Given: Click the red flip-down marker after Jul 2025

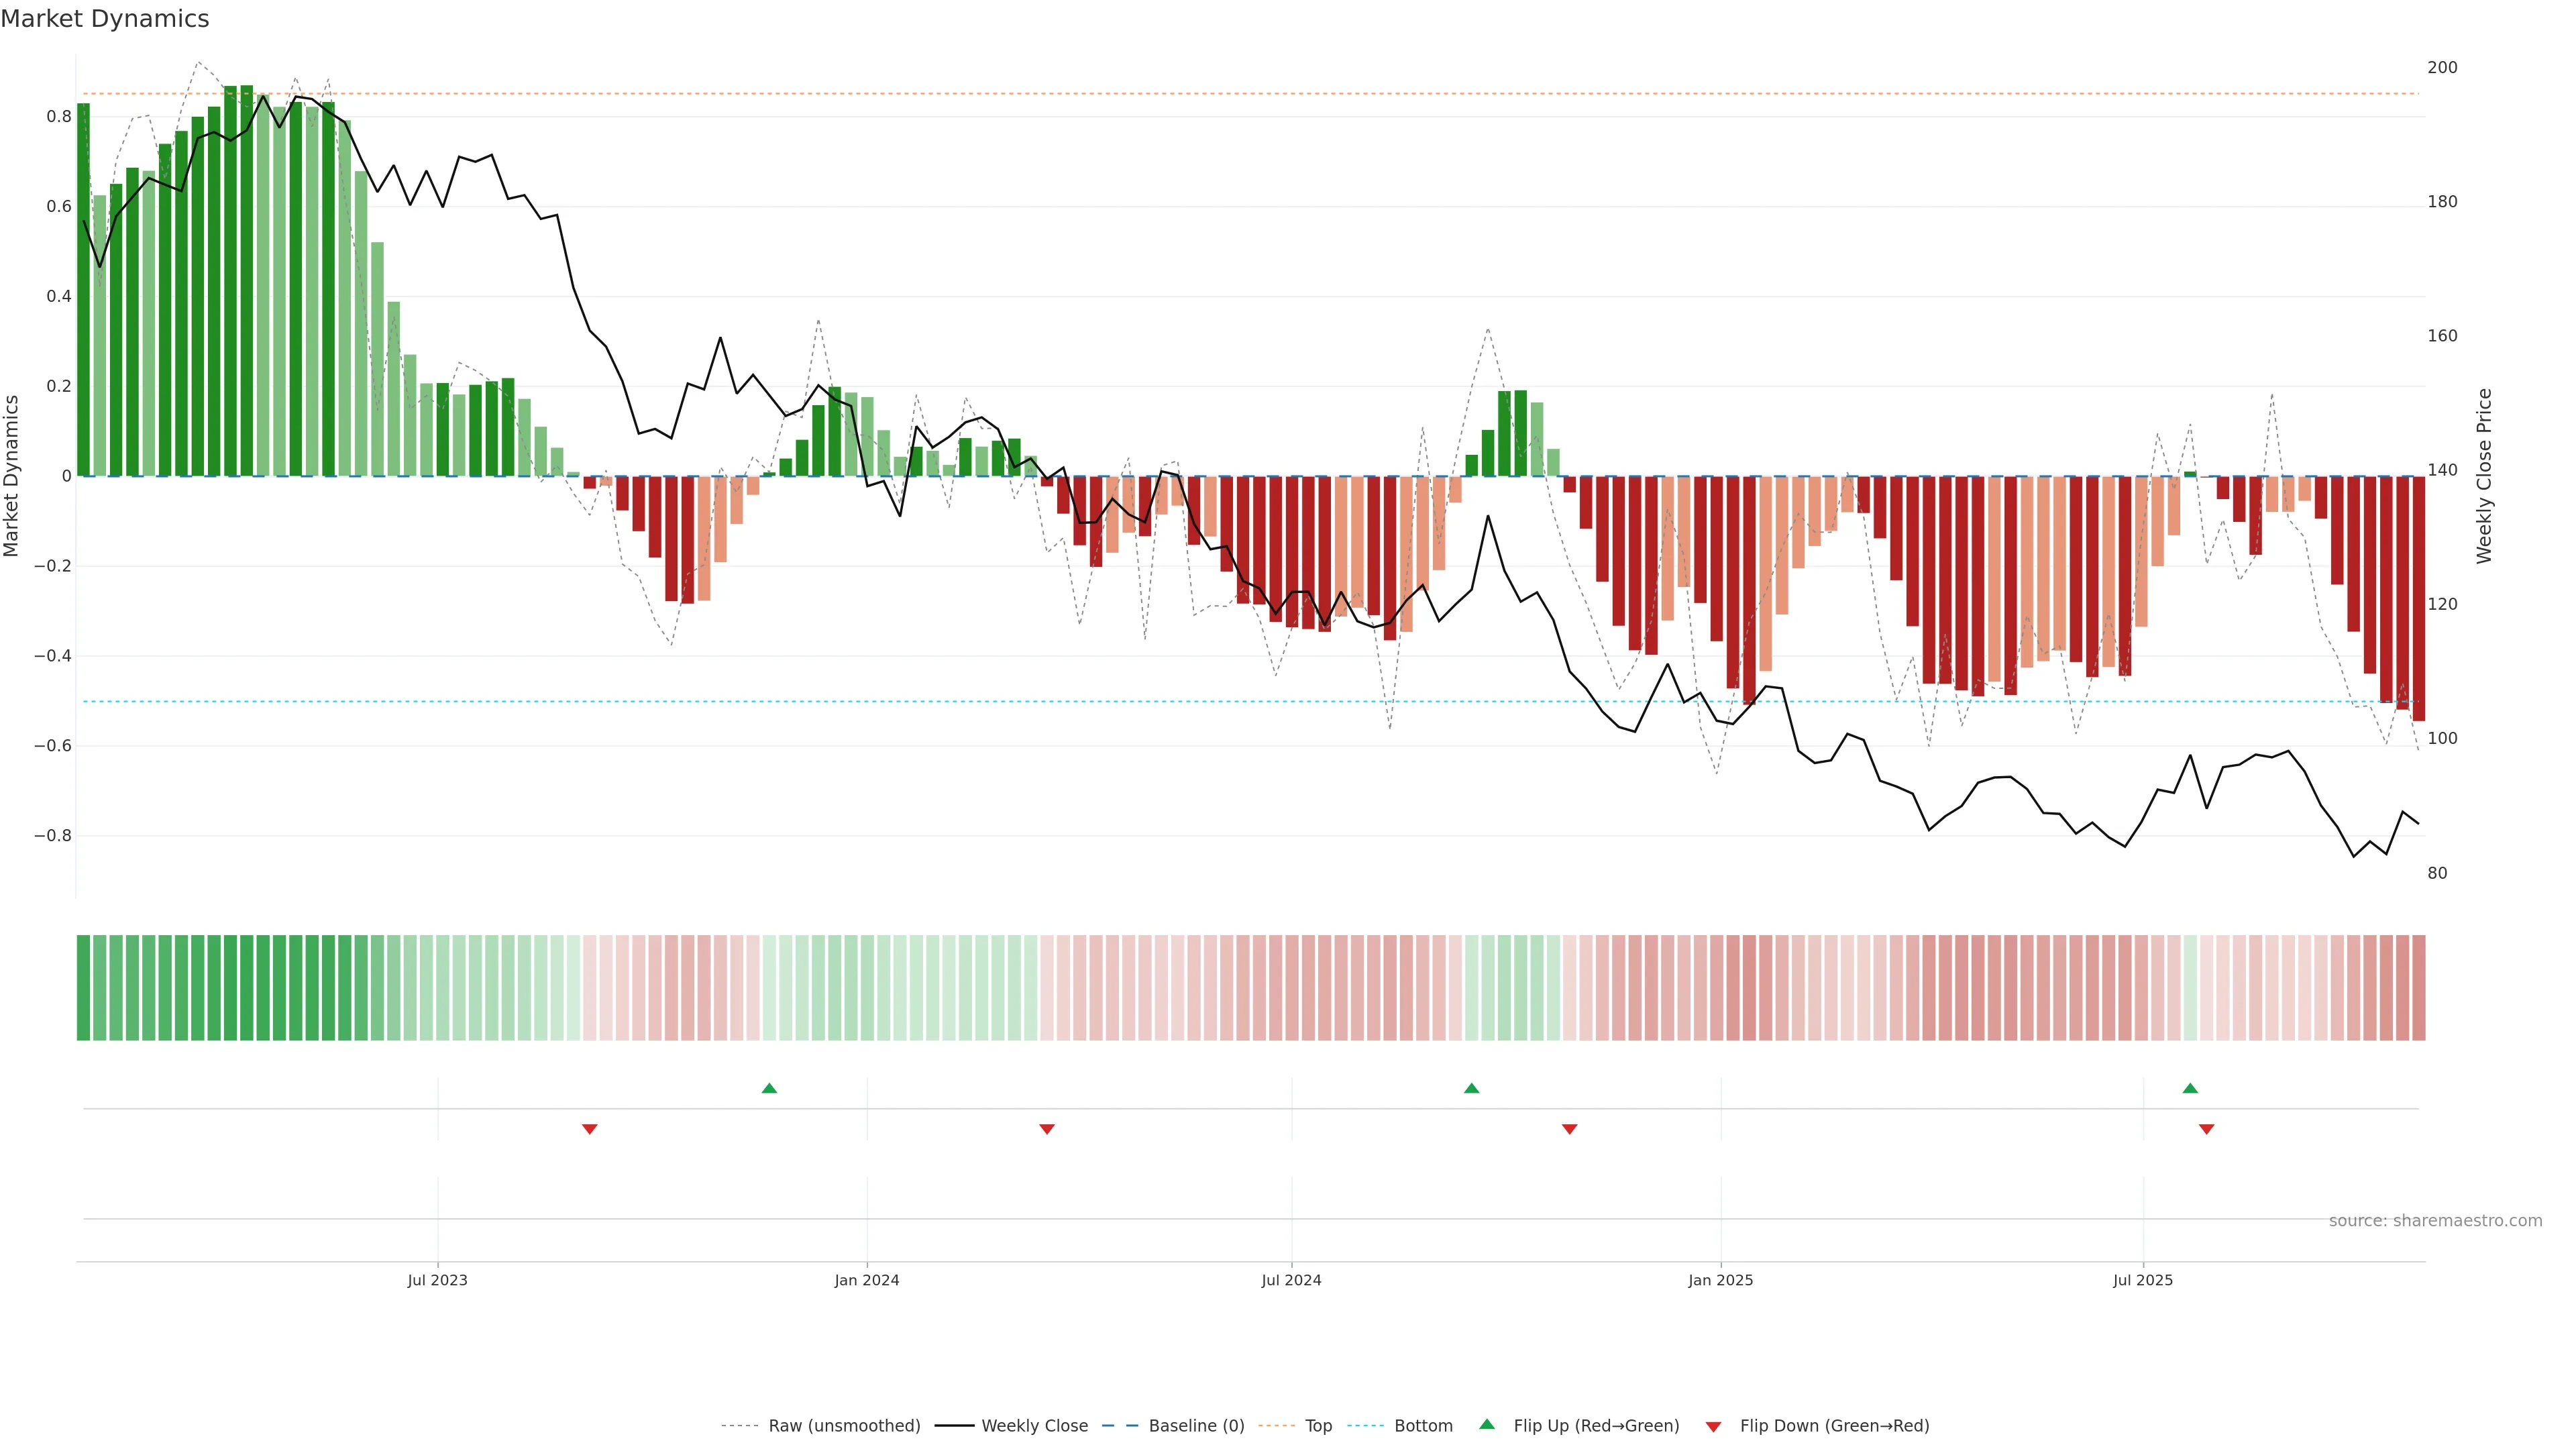Looking at the screenshot, I should point(2207,1129).
